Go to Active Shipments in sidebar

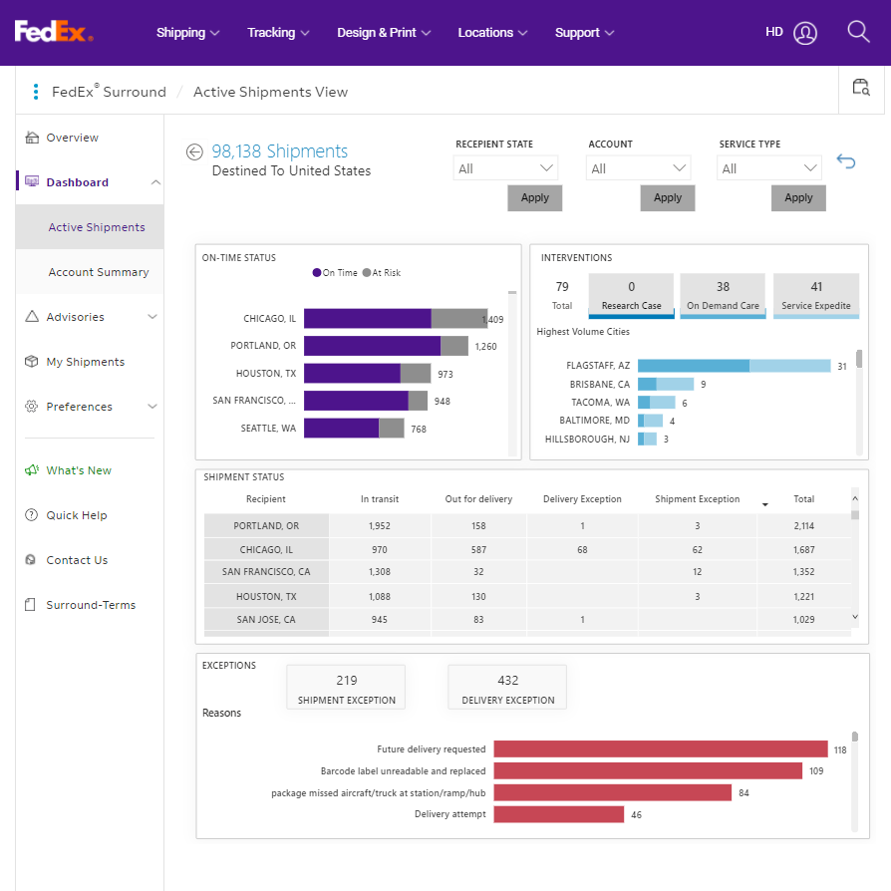[x=90, y=226]
